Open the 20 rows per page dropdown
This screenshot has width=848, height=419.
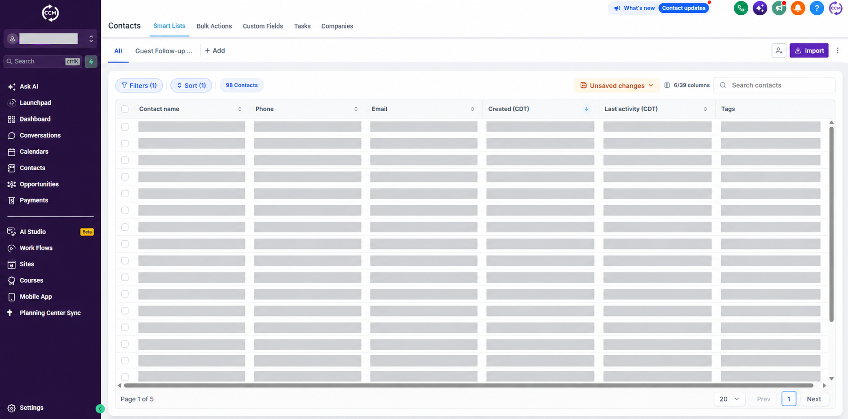tap(729, 399)
